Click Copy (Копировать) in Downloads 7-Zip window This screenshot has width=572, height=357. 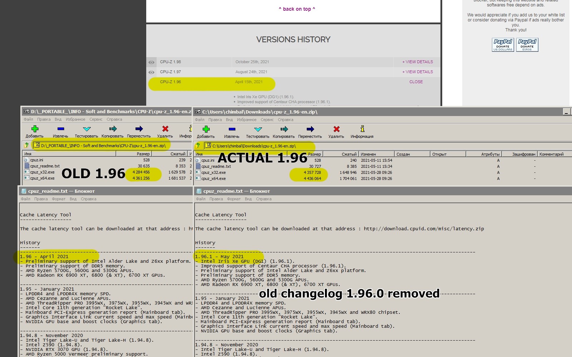[284, 132]
